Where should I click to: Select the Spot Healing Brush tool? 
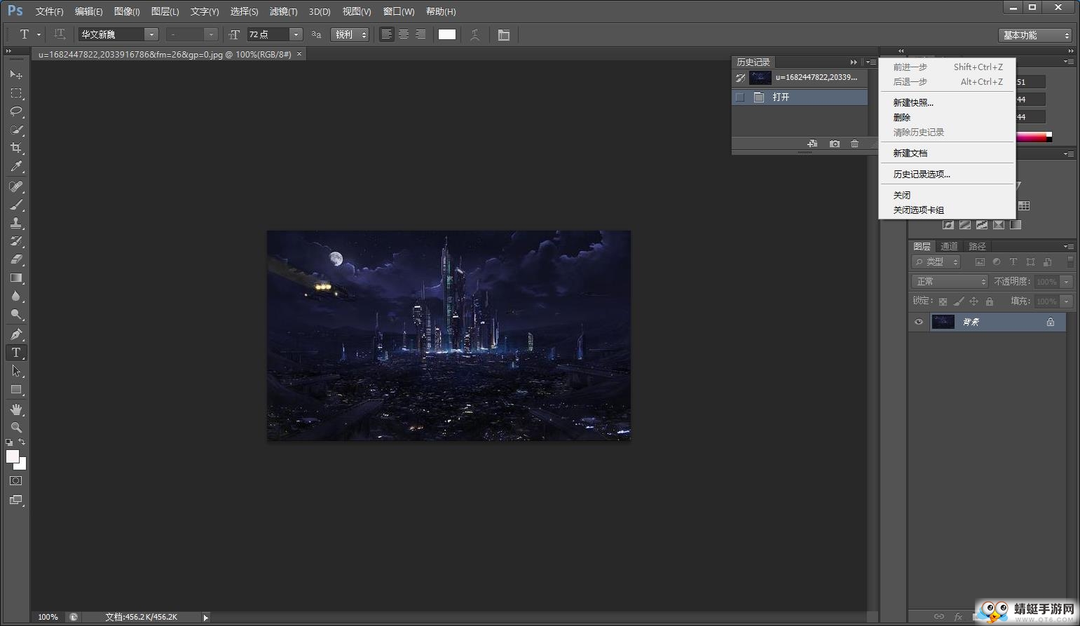click(x=16, y=186)
